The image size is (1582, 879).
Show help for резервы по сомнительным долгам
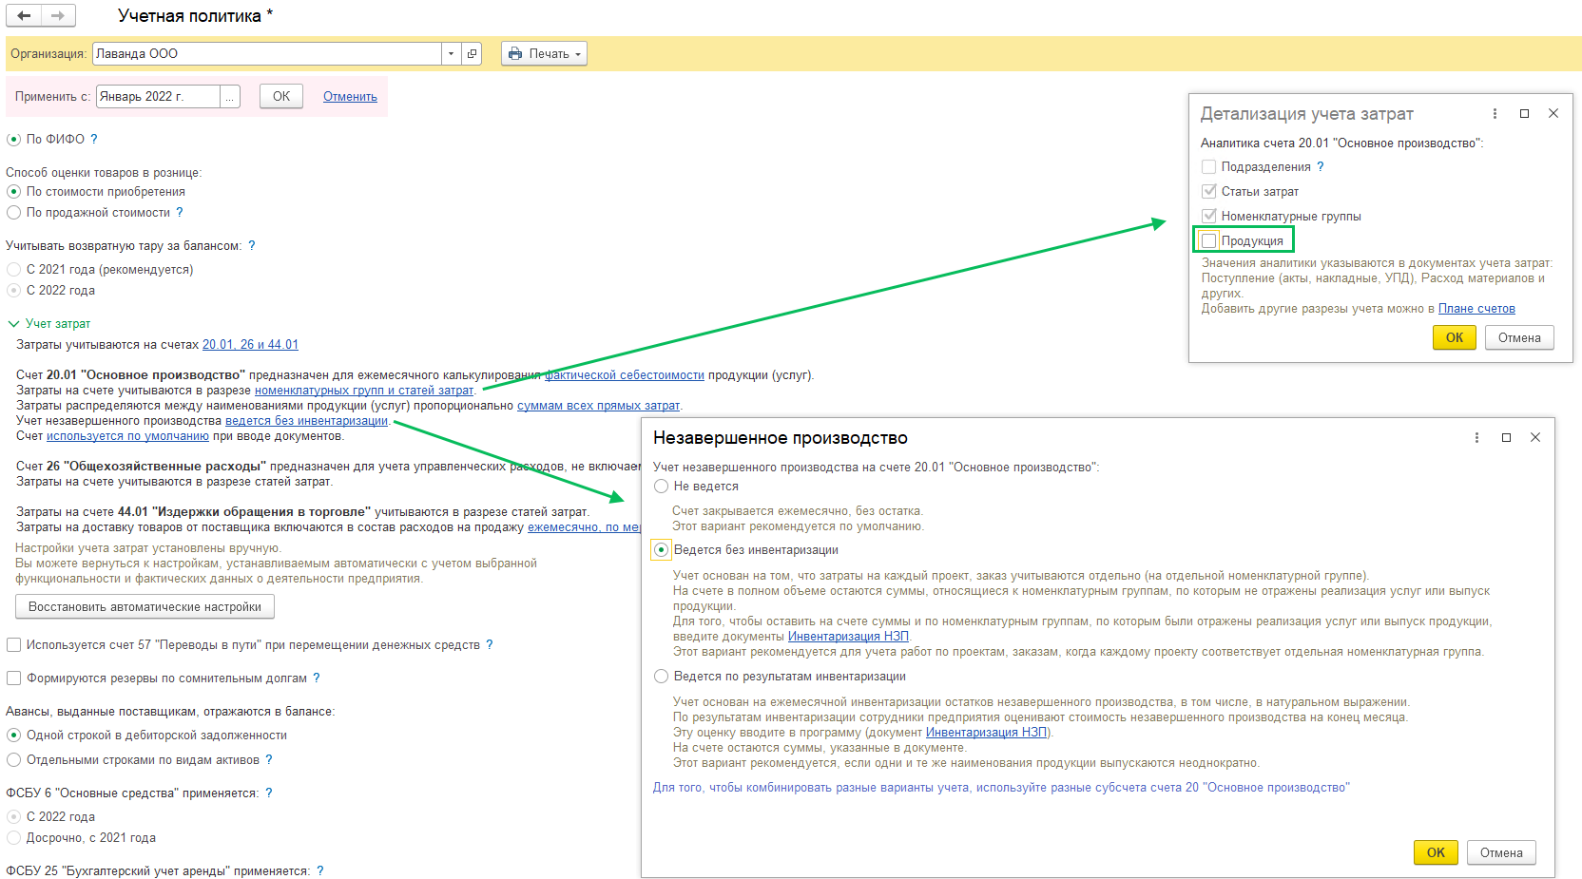(x=317, y=678)
